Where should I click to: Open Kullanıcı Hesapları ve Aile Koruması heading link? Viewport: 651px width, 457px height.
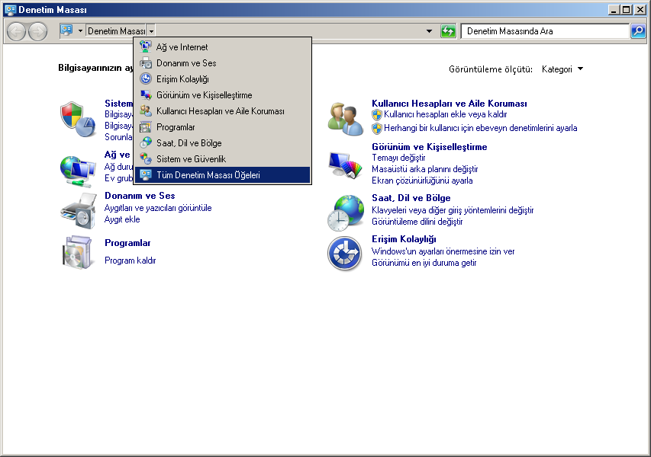click(x=450, y=104)
